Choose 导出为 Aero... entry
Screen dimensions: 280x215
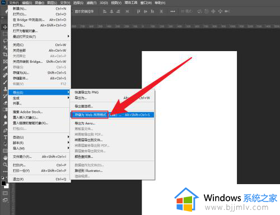coord(85,123)
